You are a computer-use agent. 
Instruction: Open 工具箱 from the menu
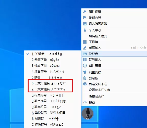click(x=114, y=42)
